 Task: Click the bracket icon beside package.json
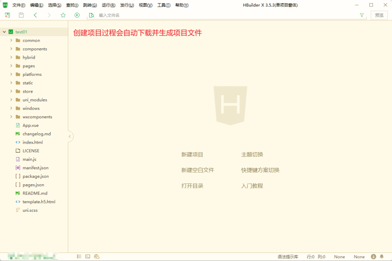(x=18, y=176)
